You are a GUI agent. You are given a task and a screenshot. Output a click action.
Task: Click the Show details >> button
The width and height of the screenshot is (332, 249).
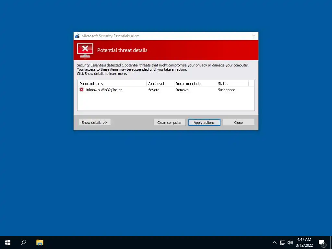pos(95,122)
